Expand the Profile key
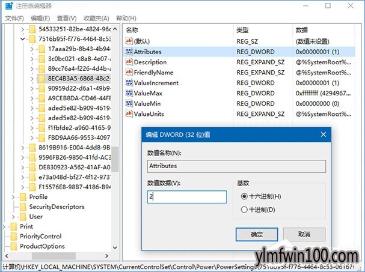Viewport: 365px width, 272px height. coord(13,197)
